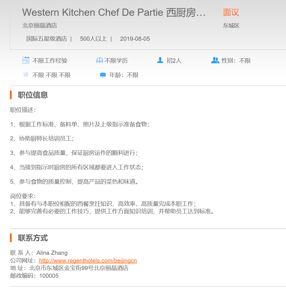The width and height of the screenshot is (286, 288).
Task: Click the contact name Alina Zhang
Action: pos(52,253)
